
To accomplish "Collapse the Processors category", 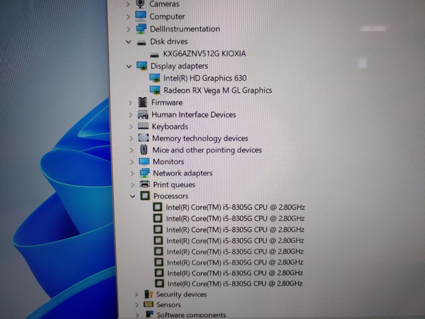I will click(x=133, y=196).
